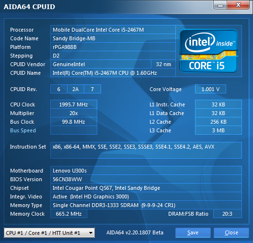Image resolution: width=253 pixels, height=243 pixels.
Task: Click the Intel Core i5 logo badge
Action: click(x=208, y=51)
